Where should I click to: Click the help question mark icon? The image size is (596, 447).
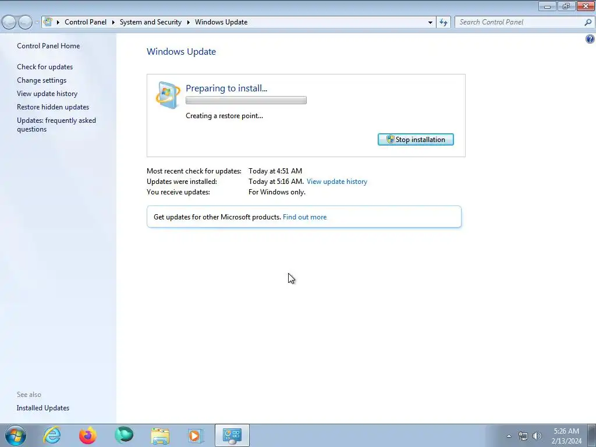[590, 39]
